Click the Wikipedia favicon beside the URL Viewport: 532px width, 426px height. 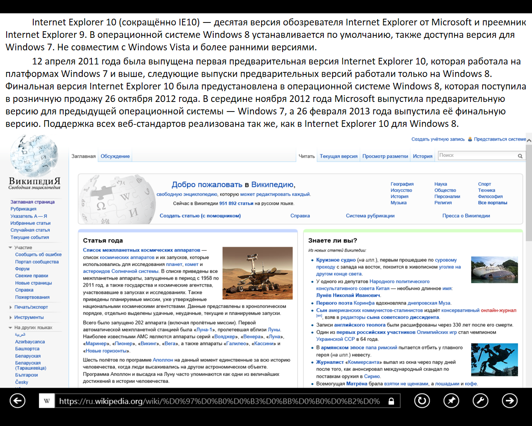(x=47, y=401)
